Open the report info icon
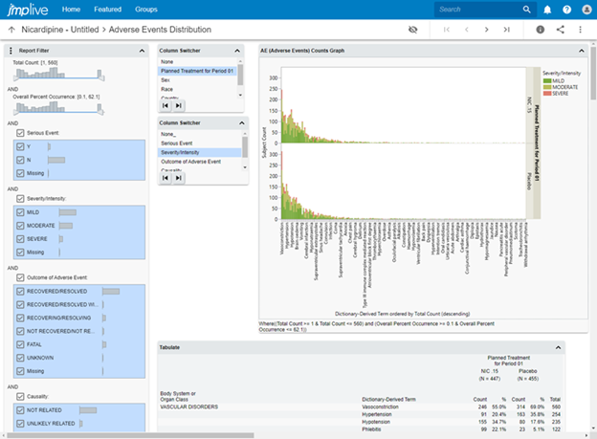597x439 pixels. 541,30
